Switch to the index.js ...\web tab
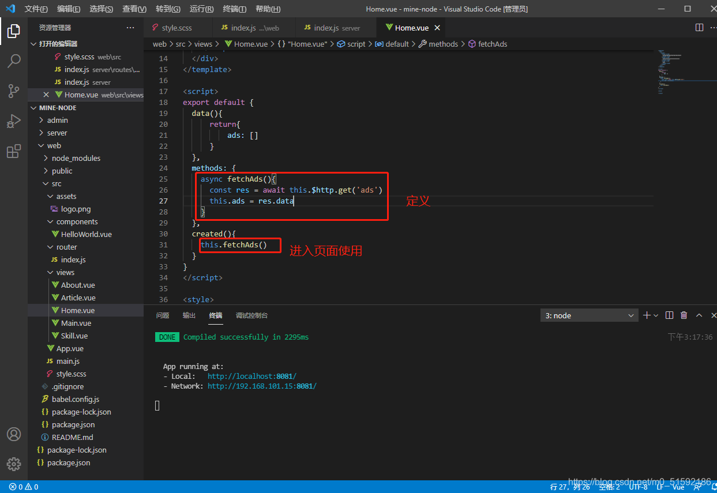This screenshot has width=717, height=493. pyautogui.click(x=254, y=28)
